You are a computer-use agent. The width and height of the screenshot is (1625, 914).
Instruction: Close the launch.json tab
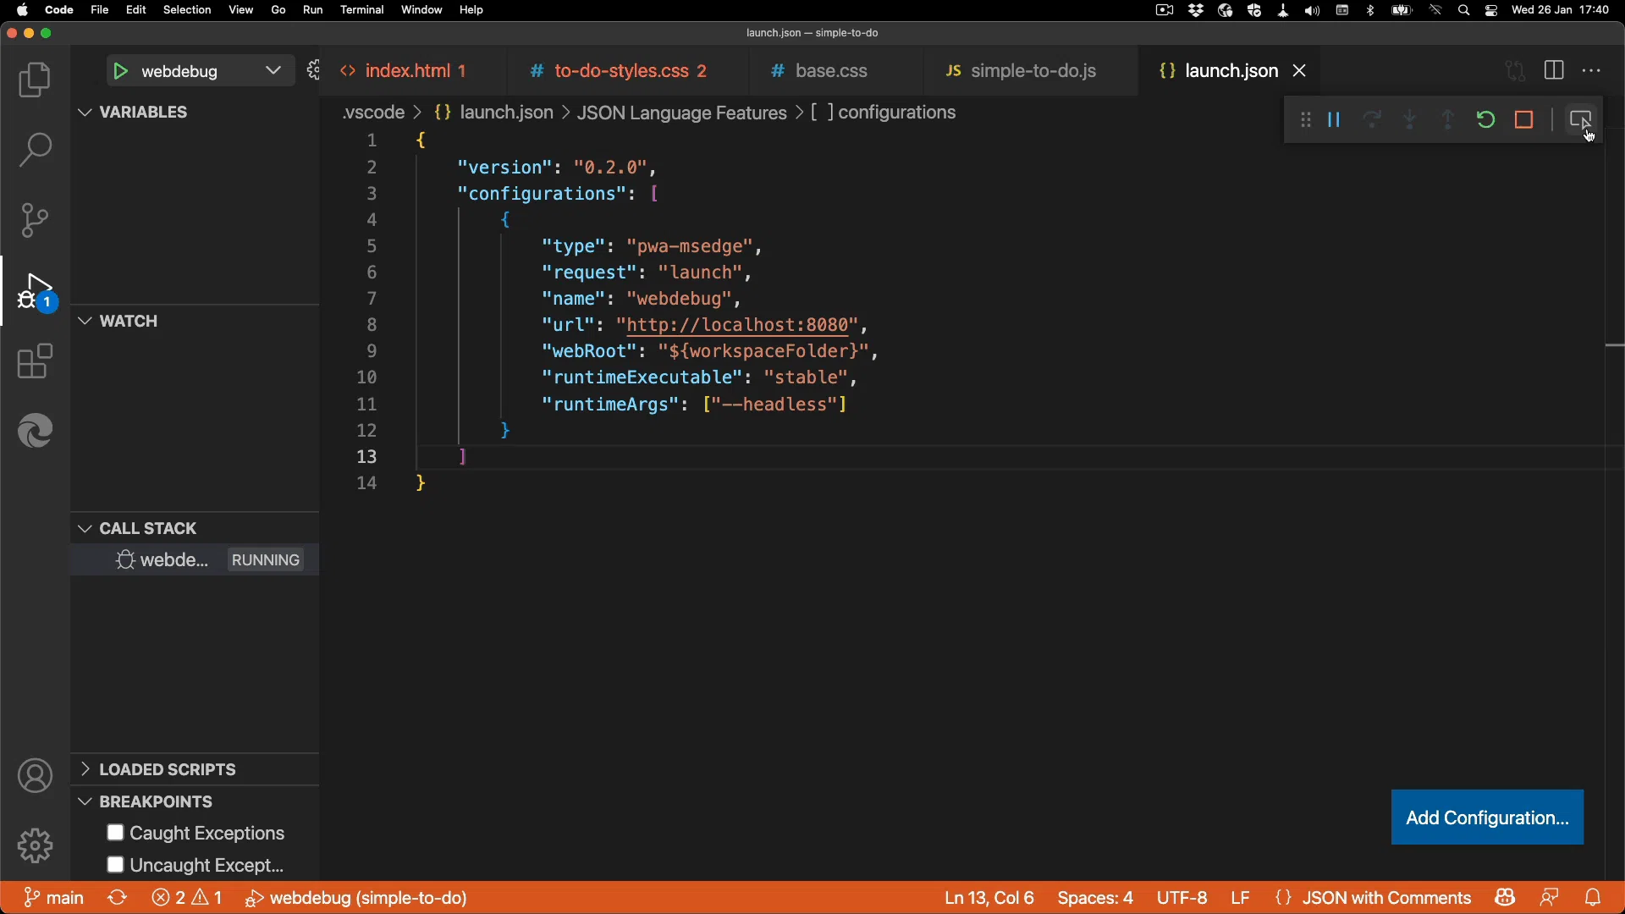click(x=1300, y=71)
